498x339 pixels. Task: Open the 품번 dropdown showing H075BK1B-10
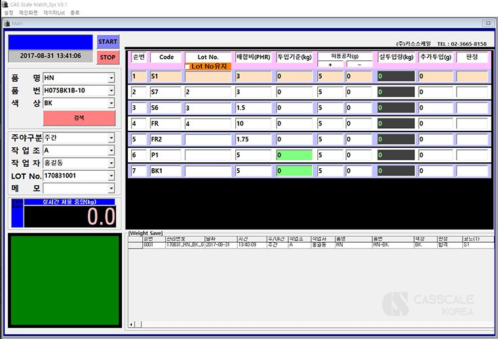click(x=111, y=90)
